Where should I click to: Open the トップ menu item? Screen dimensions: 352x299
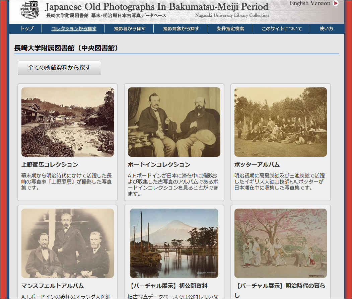[27, 28]
